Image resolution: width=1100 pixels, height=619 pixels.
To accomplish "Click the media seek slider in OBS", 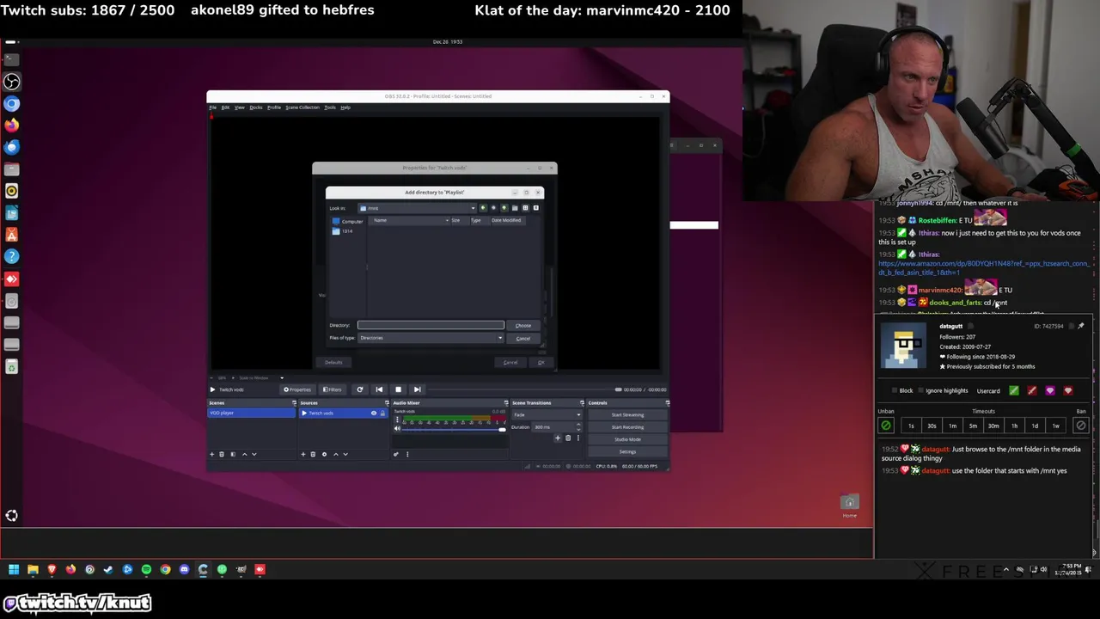I will (524, 389).
